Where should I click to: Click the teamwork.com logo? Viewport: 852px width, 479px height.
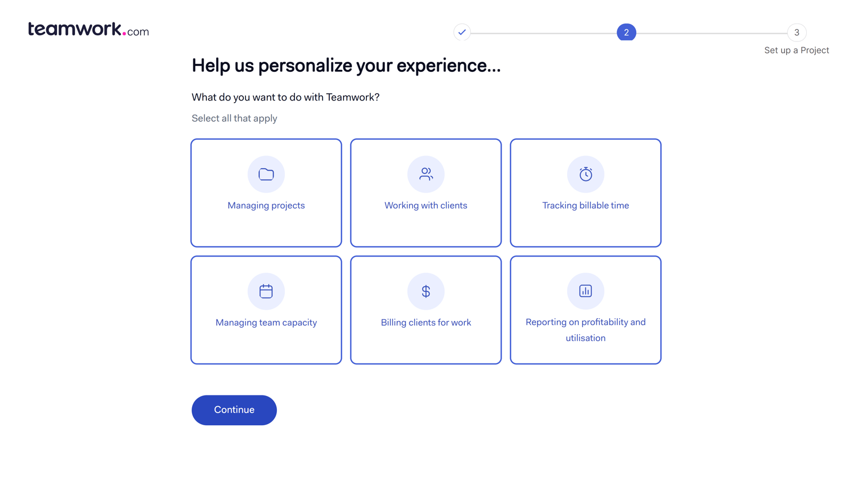(x=88, y=30)
